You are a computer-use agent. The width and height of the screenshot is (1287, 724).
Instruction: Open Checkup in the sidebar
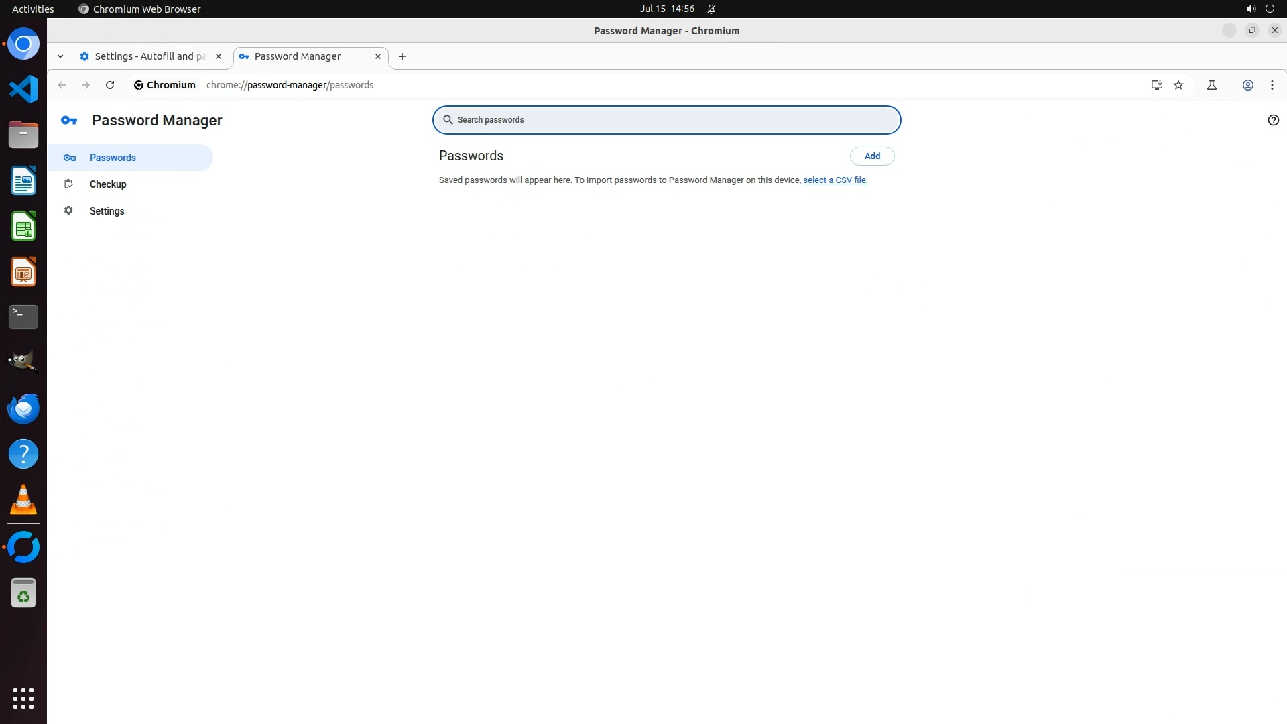click(x=108, y=184)
